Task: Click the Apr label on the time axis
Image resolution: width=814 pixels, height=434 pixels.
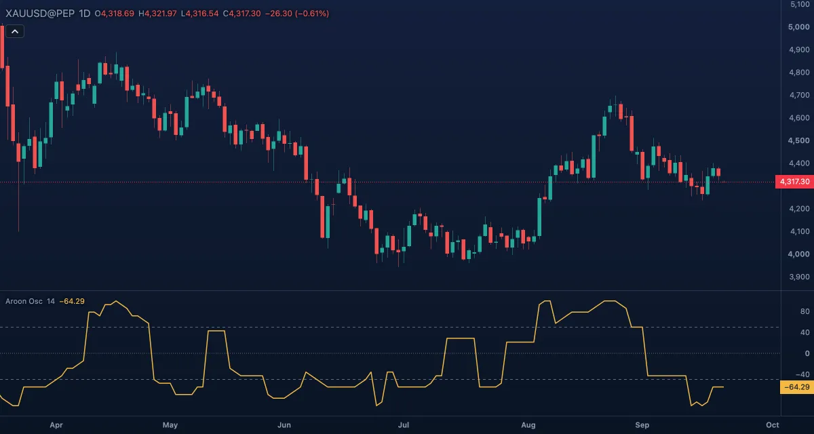Action: (x=56, y=425)
